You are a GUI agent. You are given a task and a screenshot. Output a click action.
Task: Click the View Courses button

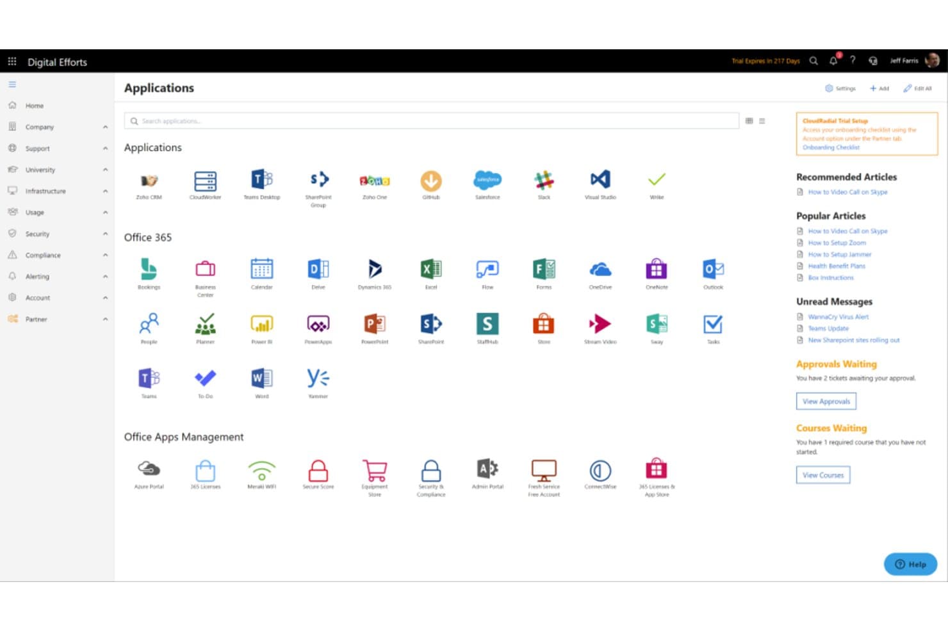[x=823, y=474]
